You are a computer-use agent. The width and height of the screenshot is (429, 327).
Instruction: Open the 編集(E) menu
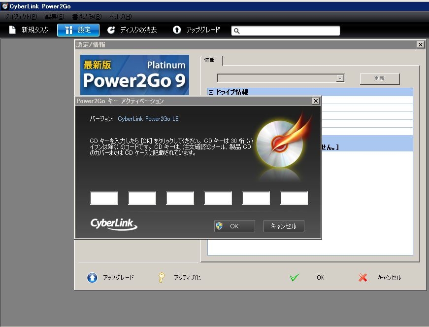[x=55, y=17]
